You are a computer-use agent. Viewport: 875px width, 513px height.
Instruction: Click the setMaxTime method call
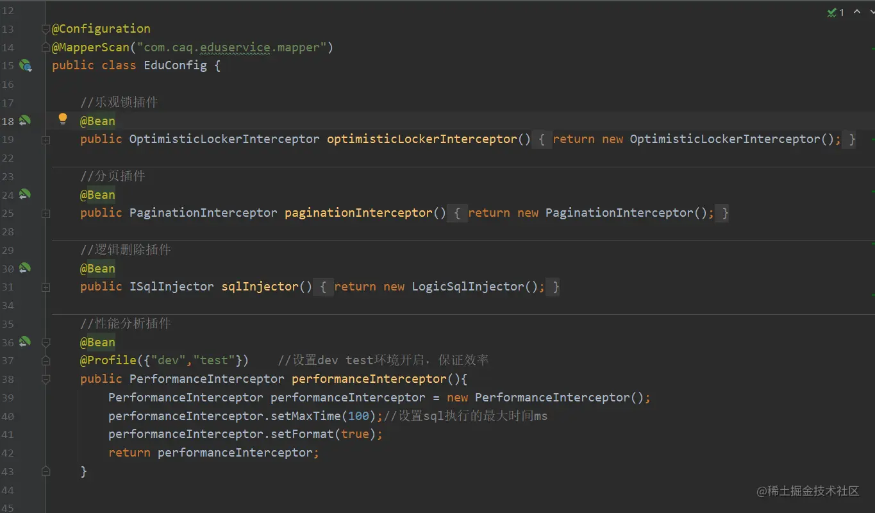click(306, 416)
